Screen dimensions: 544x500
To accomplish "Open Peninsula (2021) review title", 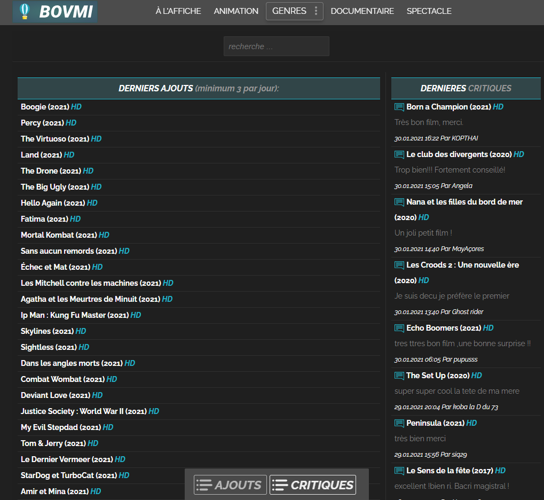I will click(441, 423).
